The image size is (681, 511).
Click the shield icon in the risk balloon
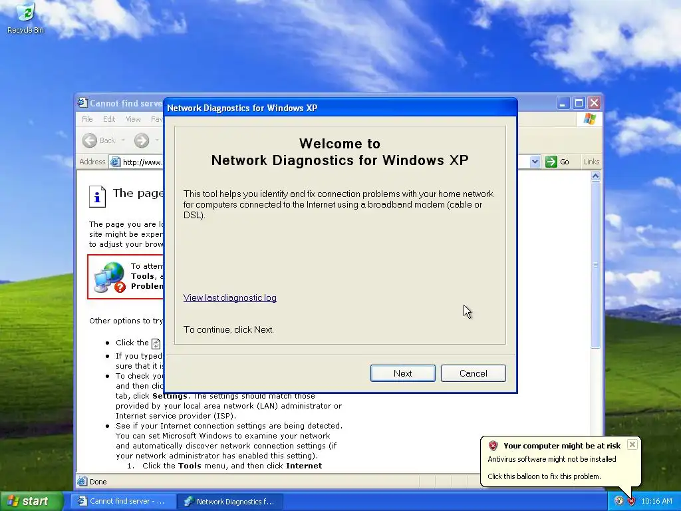[x=493, y=446]
